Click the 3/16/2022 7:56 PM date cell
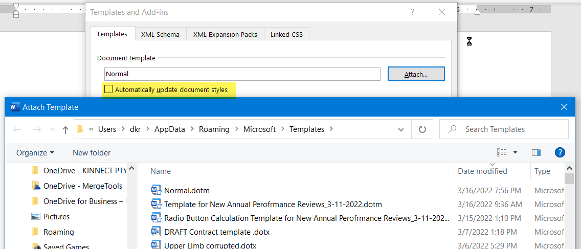The image size is (581, 249). pyautogui.click(x=489, y=191)
